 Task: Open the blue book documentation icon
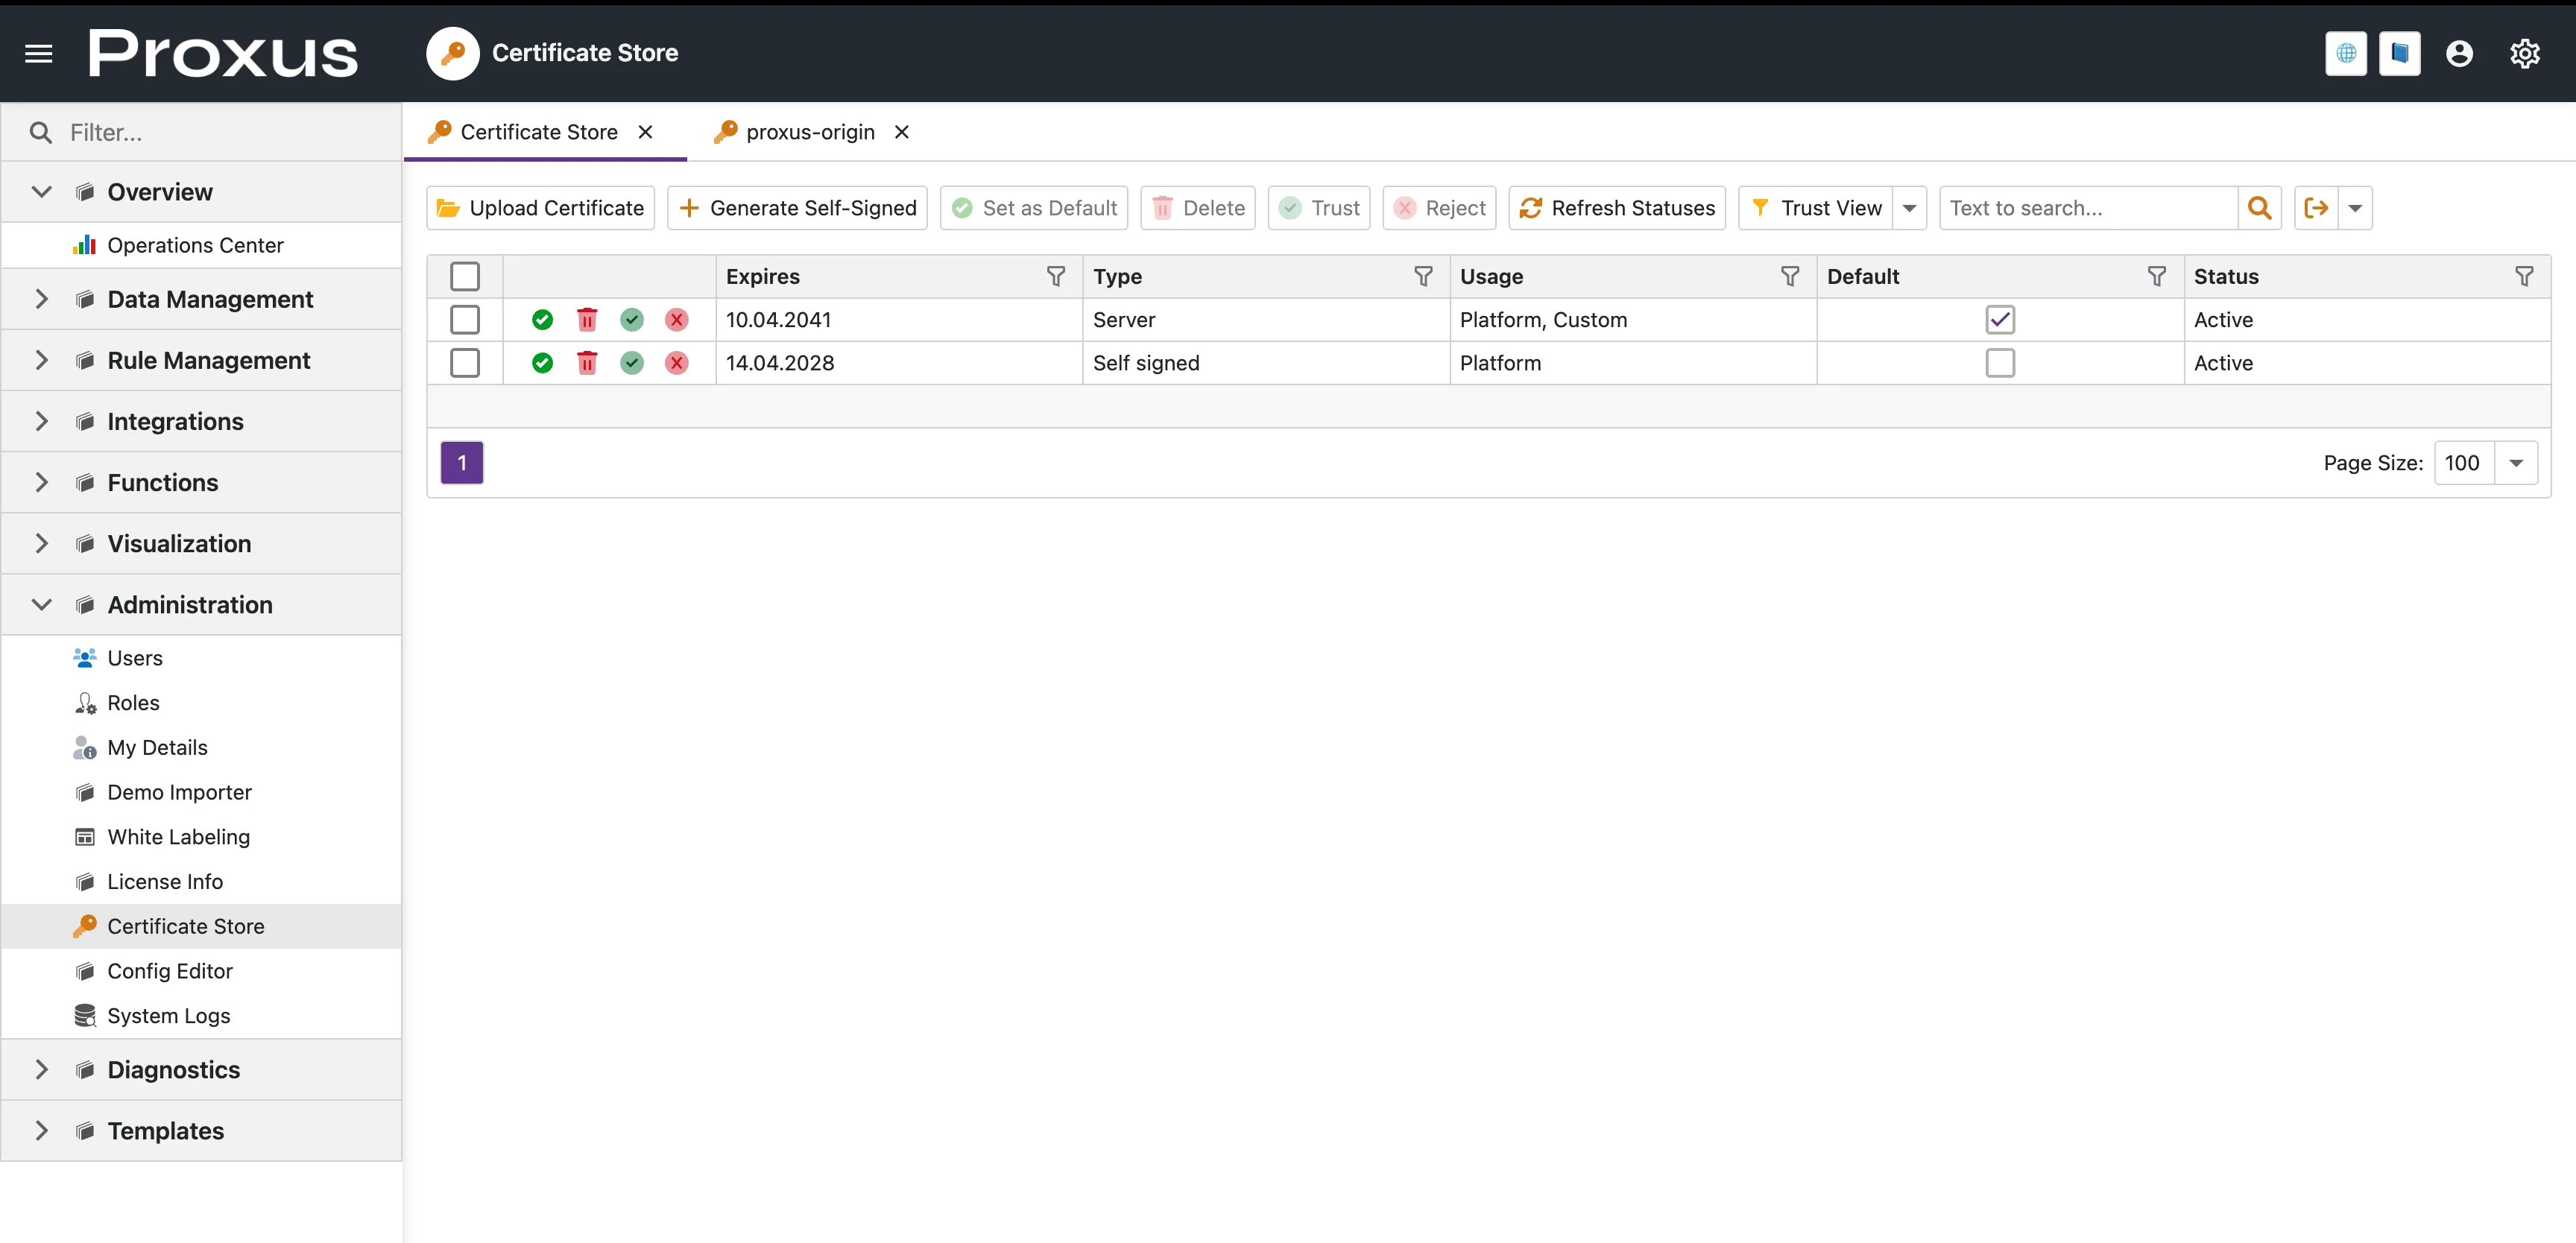pos(2399,53)
